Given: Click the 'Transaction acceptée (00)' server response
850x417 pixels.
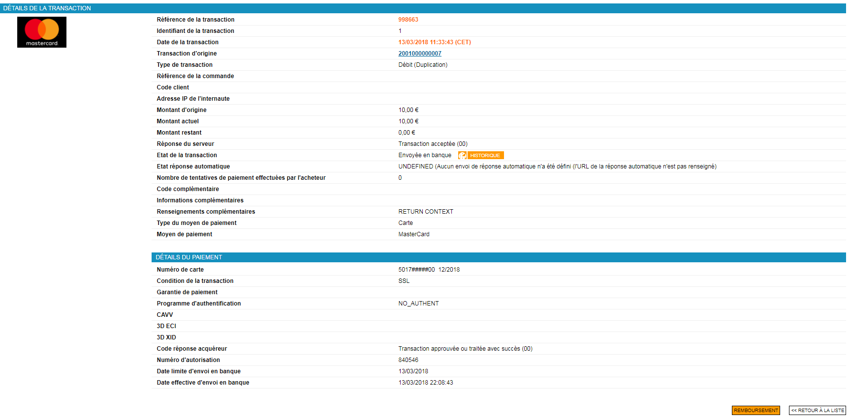Looking at the screenshot, I should point(433,144).
